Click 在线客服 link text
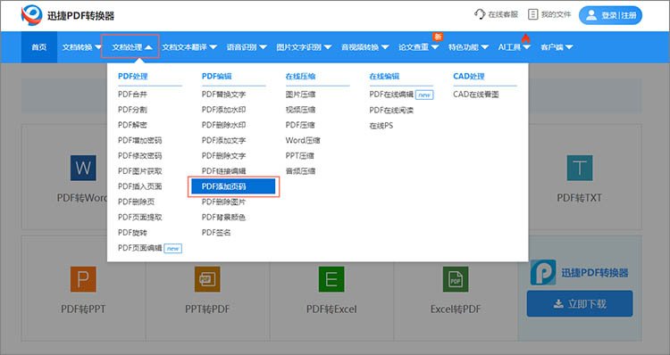The height and width of the screenshot is (355, 670). [503, 14]
